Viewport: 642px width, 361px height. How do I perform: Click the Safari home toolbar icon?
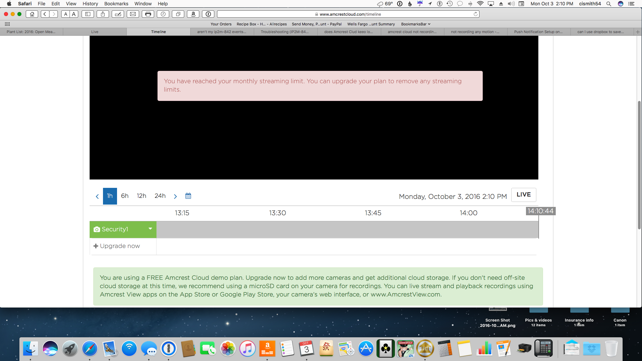point(32,14)
